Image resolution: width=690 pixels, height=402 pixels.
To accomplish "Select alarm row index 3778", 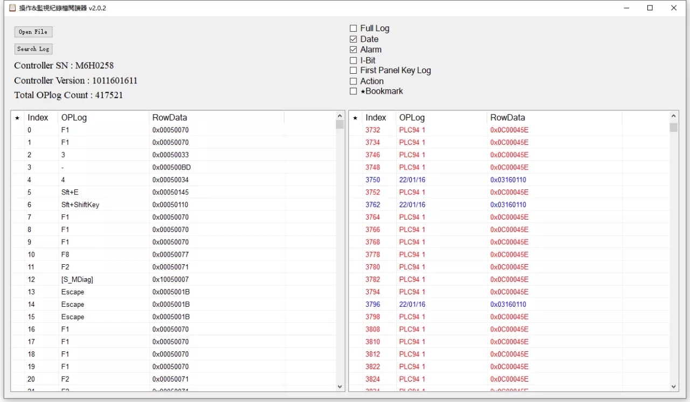I will point(509,255).
